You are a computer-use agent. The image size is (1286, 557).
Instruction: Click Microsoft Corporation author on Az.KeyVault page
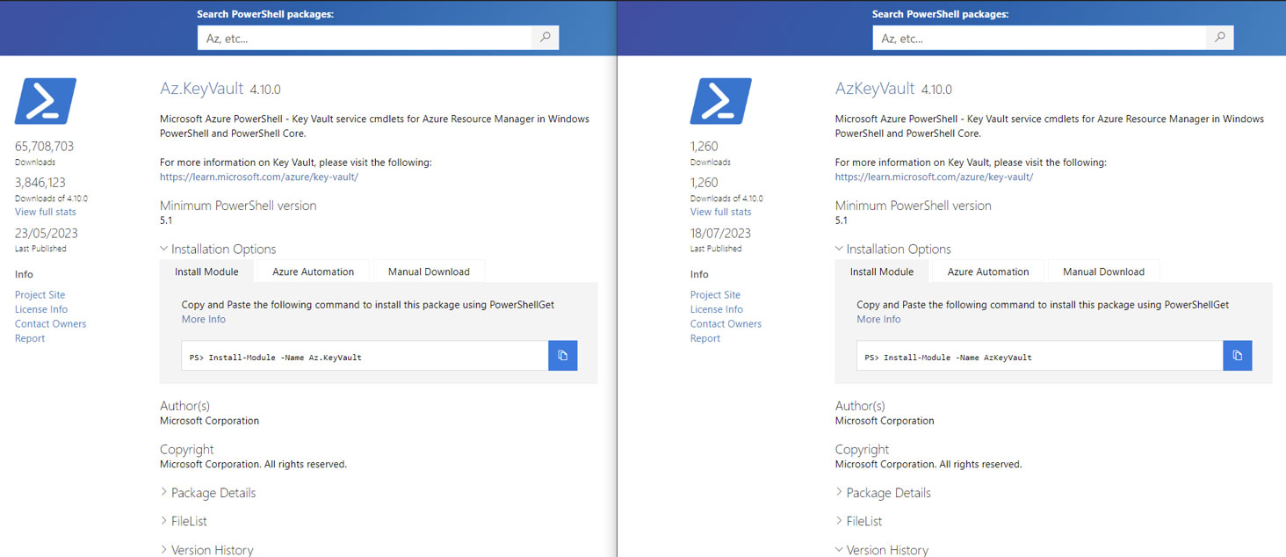click(x=210, y=421)
